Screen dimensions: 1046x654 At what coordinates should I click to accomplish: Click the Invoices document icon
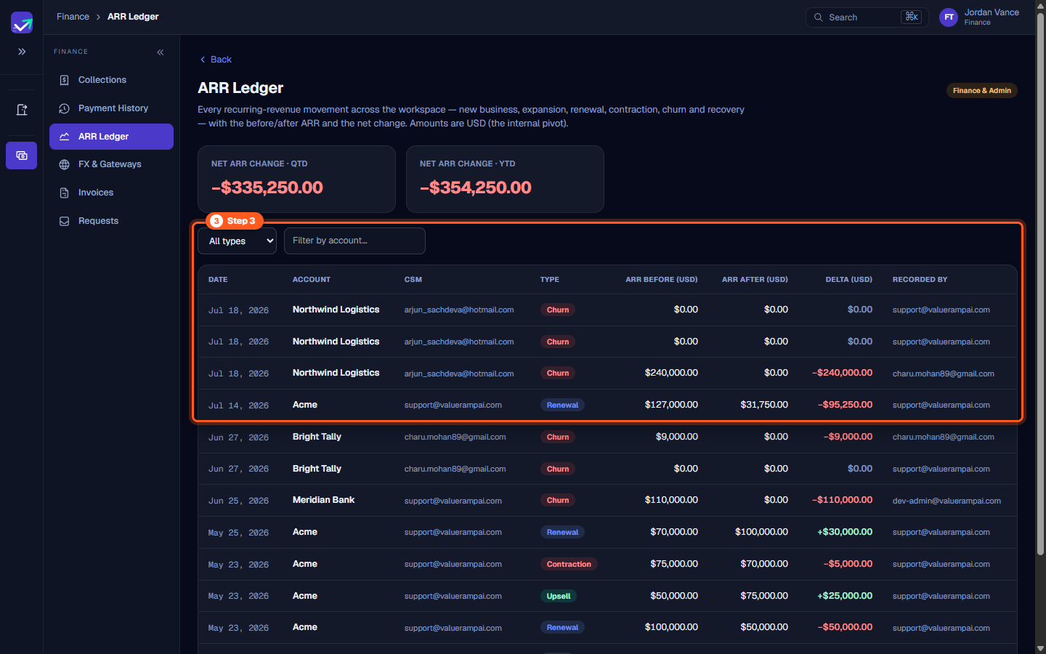65,193
